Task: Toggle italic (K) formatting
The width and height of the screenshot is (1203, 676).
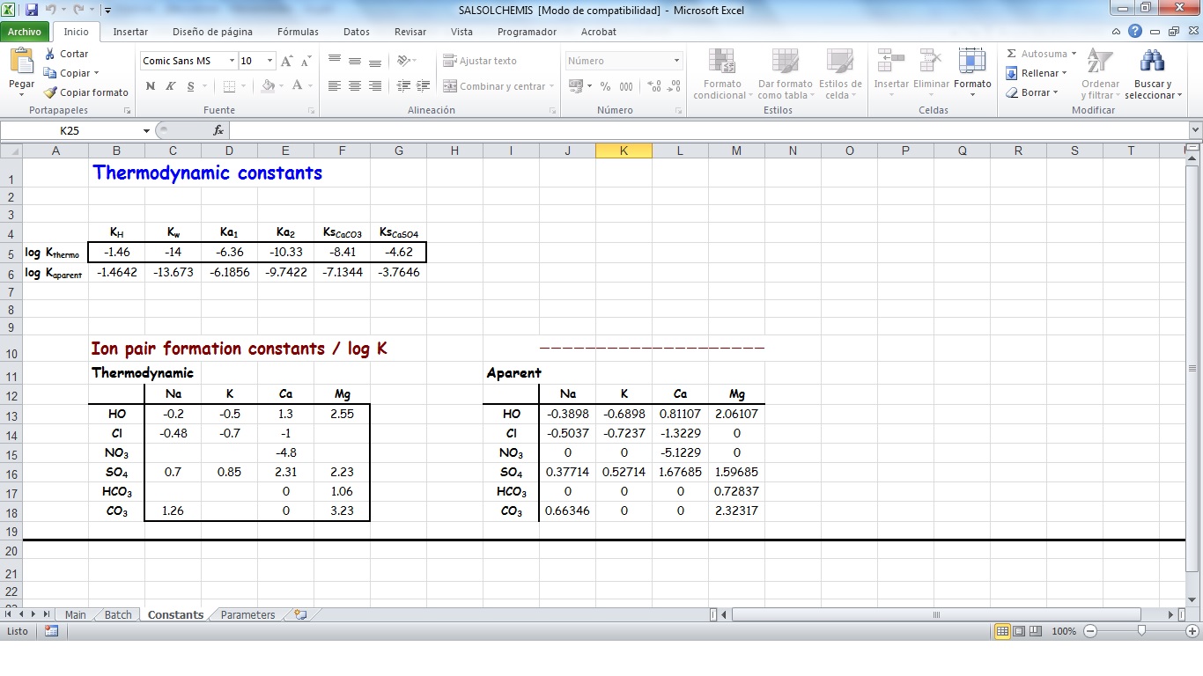Action: 170,86
